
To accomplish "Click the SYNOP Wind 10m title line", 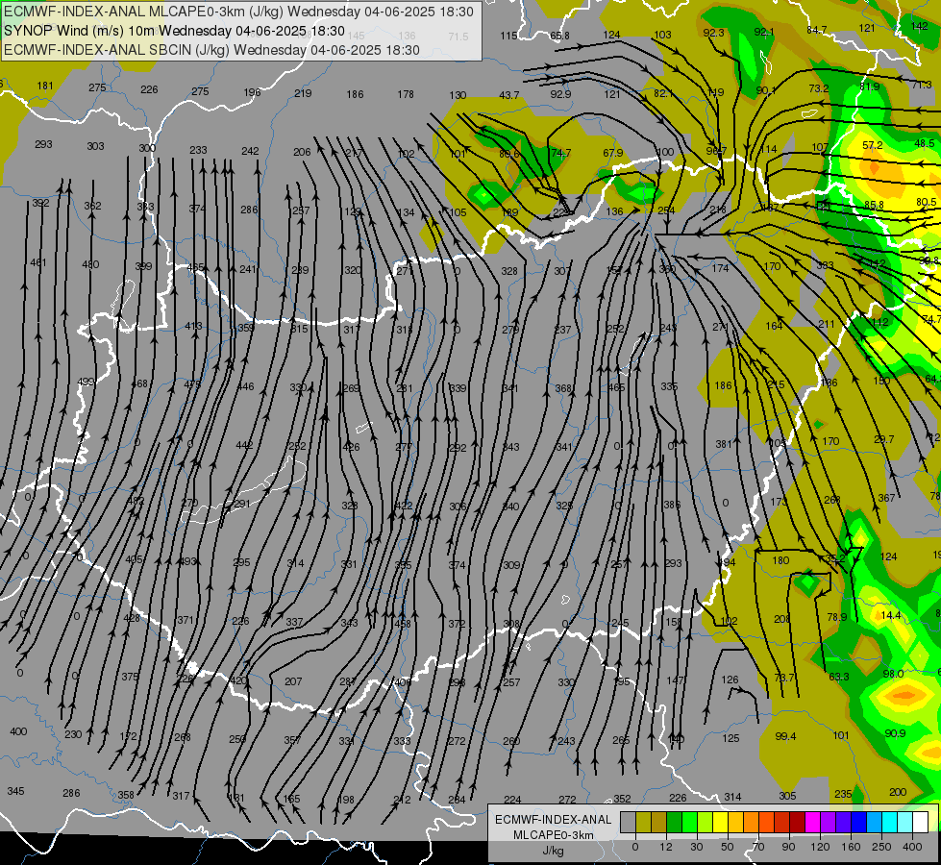I will coord(174,31).
